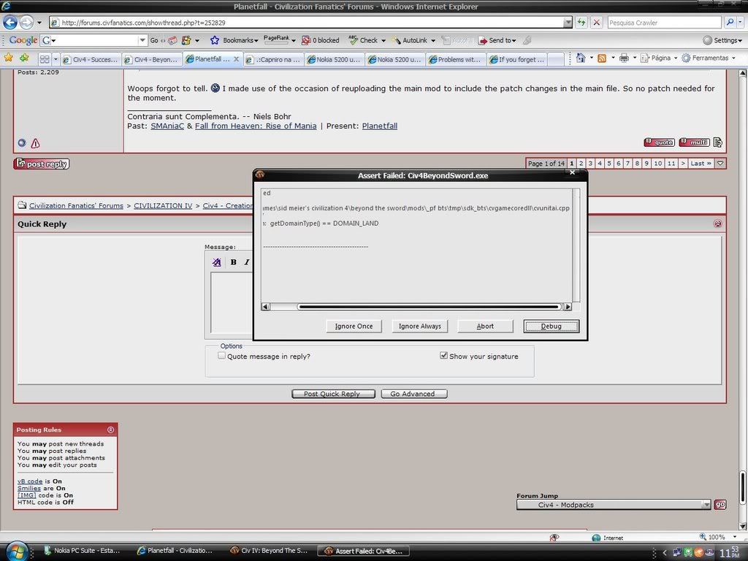Viewport: 748px width, 561px height.
Task: Toggle Italic formatting in the editor
Action: point(247,262)
